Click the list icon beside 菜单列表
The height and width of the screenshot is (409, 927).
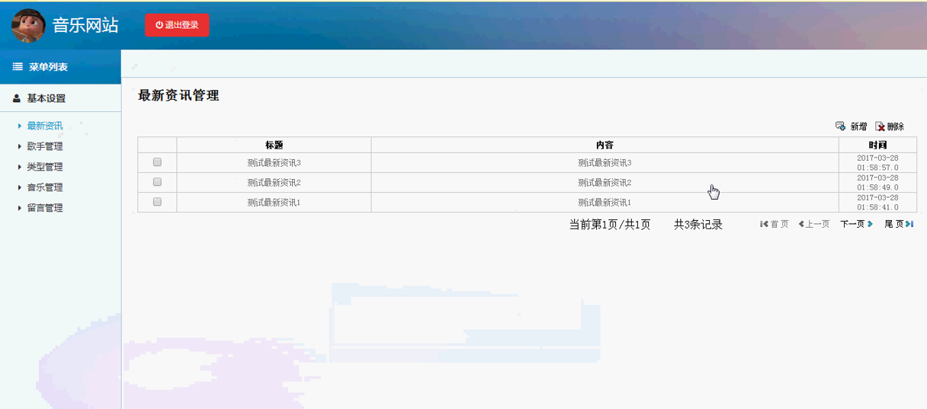18,67
